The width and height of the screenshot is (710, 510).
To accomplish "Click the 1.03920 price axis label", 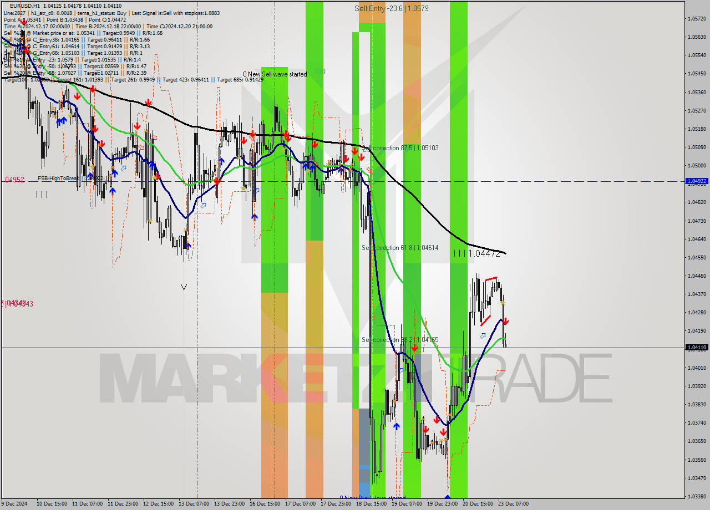I will pos(697,386).
